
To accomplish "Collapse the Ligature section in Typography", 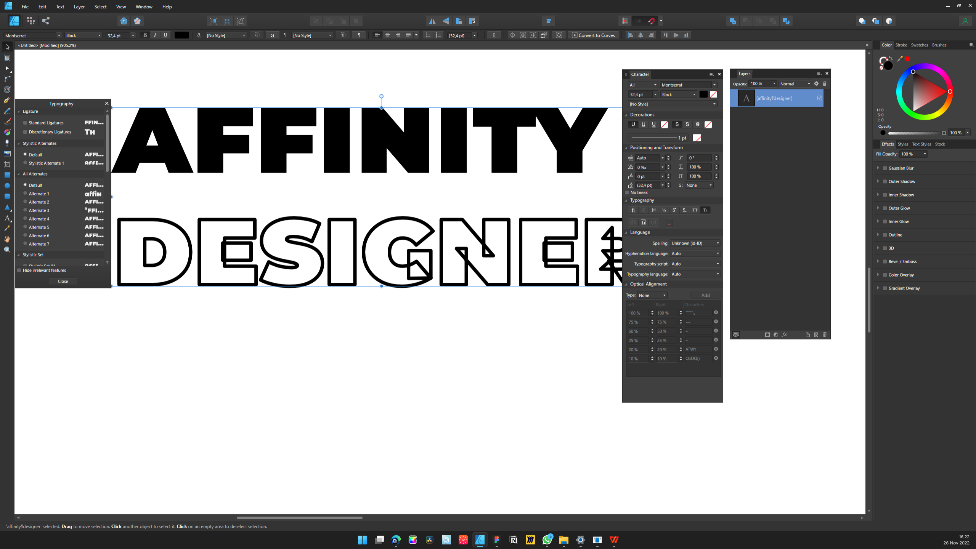I will 19,111.
